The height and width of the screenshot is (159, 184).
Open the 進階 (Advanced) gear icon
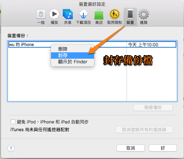pyautogui.click(x=144, y=14)
